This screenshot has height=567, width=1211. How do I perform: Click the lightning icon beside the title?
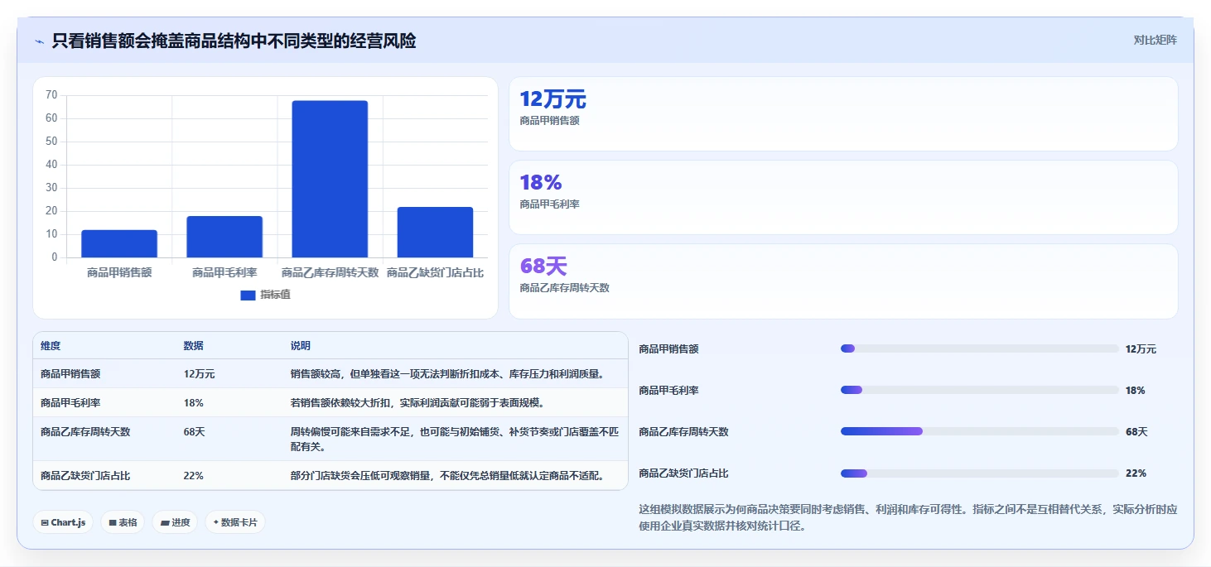tap(40, 41)
